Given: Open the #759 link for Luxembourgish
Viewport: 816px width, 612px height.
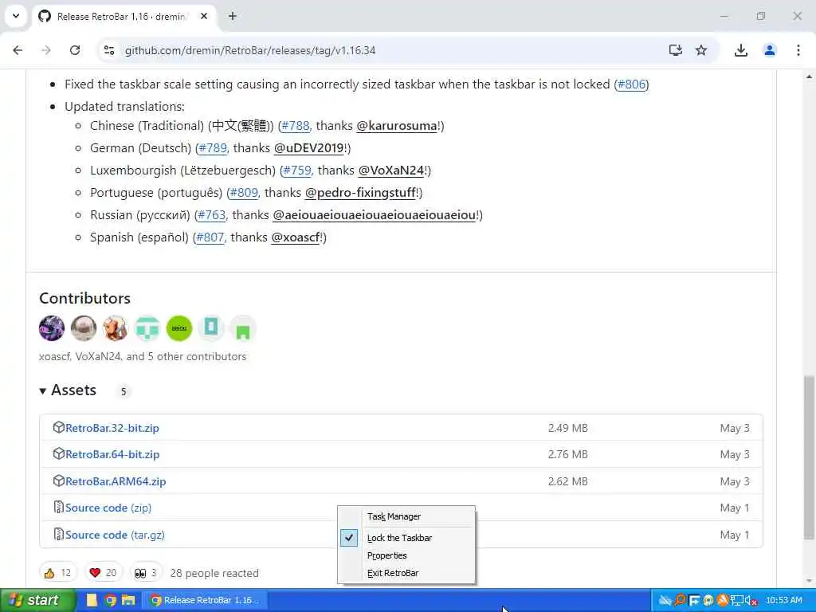Looking at the screenshot, I should pyautogui.click(x=297, y=171).
